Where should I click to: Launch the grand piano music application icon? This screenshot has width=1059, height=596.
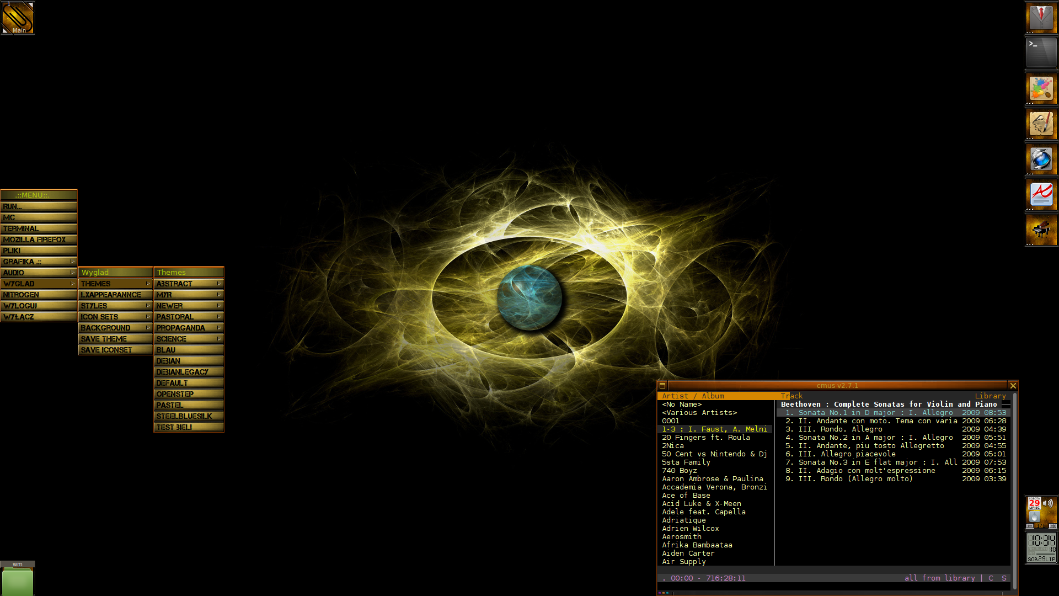click(1040, 230)
